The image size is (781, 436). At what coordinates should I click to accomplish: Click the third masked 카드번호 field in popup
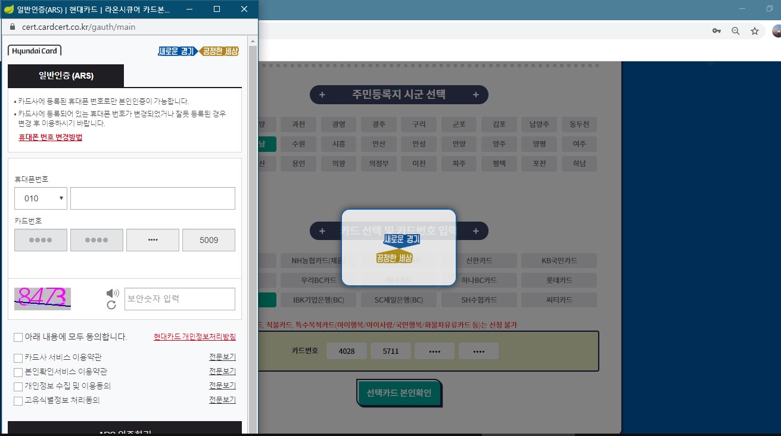153,240
